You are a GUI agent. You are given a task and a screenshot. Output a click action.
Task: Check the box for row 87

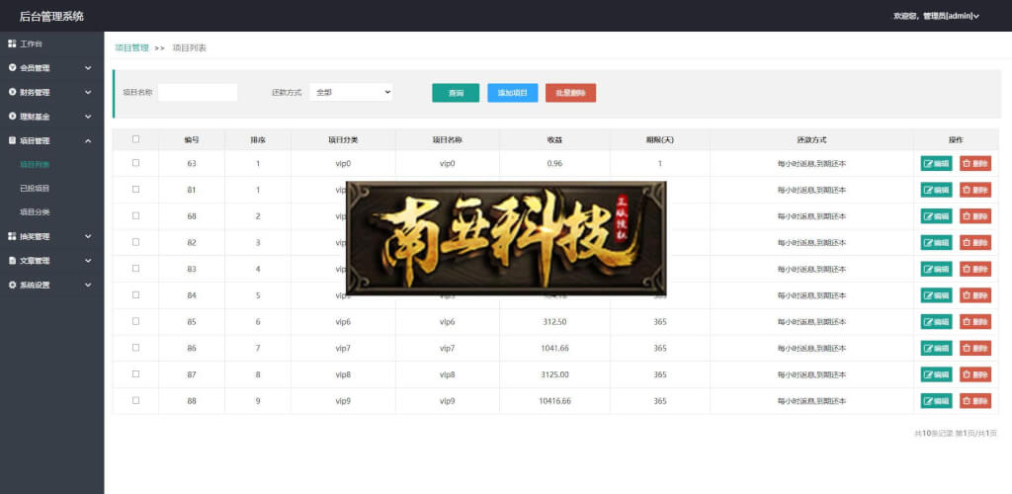(x=135, y=373)
